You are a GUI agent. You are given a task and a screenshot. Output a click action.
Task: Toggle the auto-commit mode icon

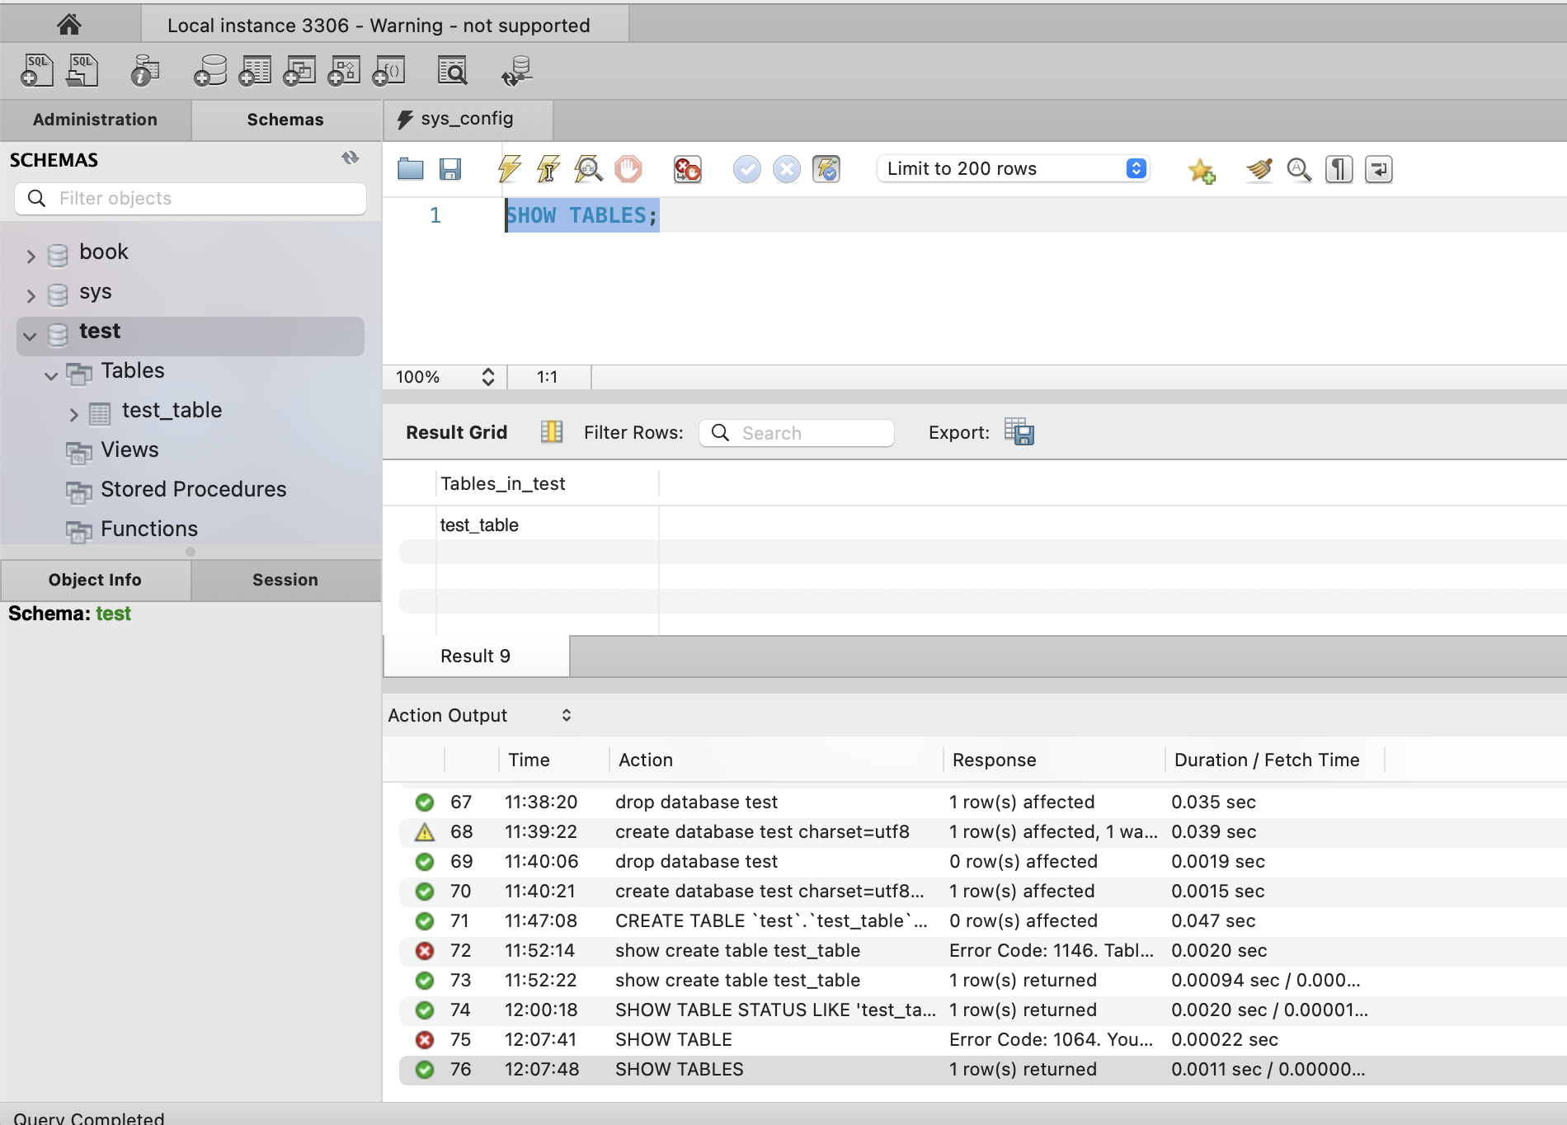(826, 169)
